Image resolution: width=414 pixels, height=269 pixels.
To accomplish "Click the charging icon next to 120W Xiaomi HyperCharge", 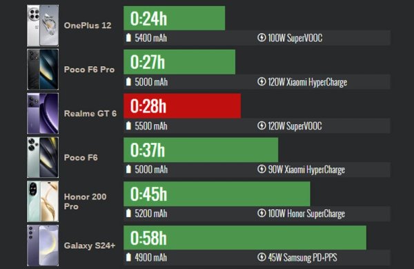I will tap(262, 82).
